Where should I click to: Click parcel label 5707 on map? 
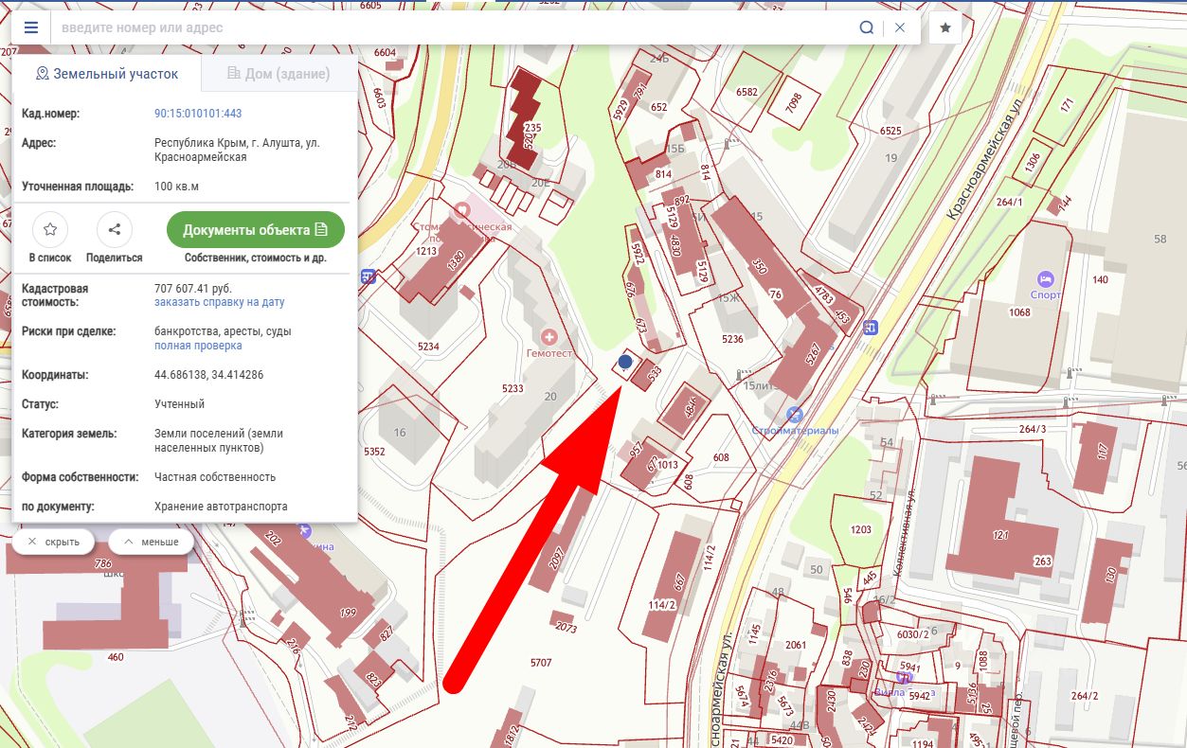[x=541, y=663]
